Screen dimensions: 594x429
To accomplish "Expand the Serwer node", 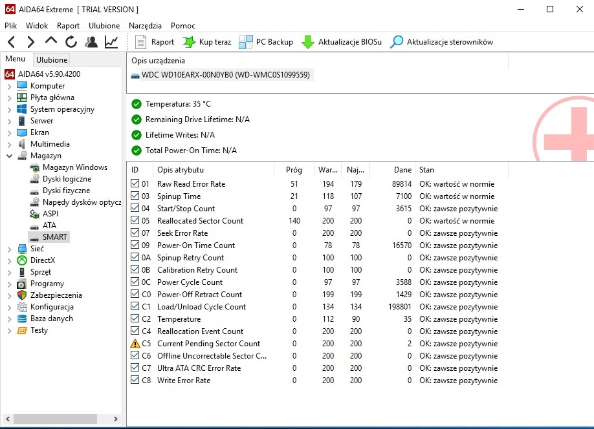I will pos(10,121).
